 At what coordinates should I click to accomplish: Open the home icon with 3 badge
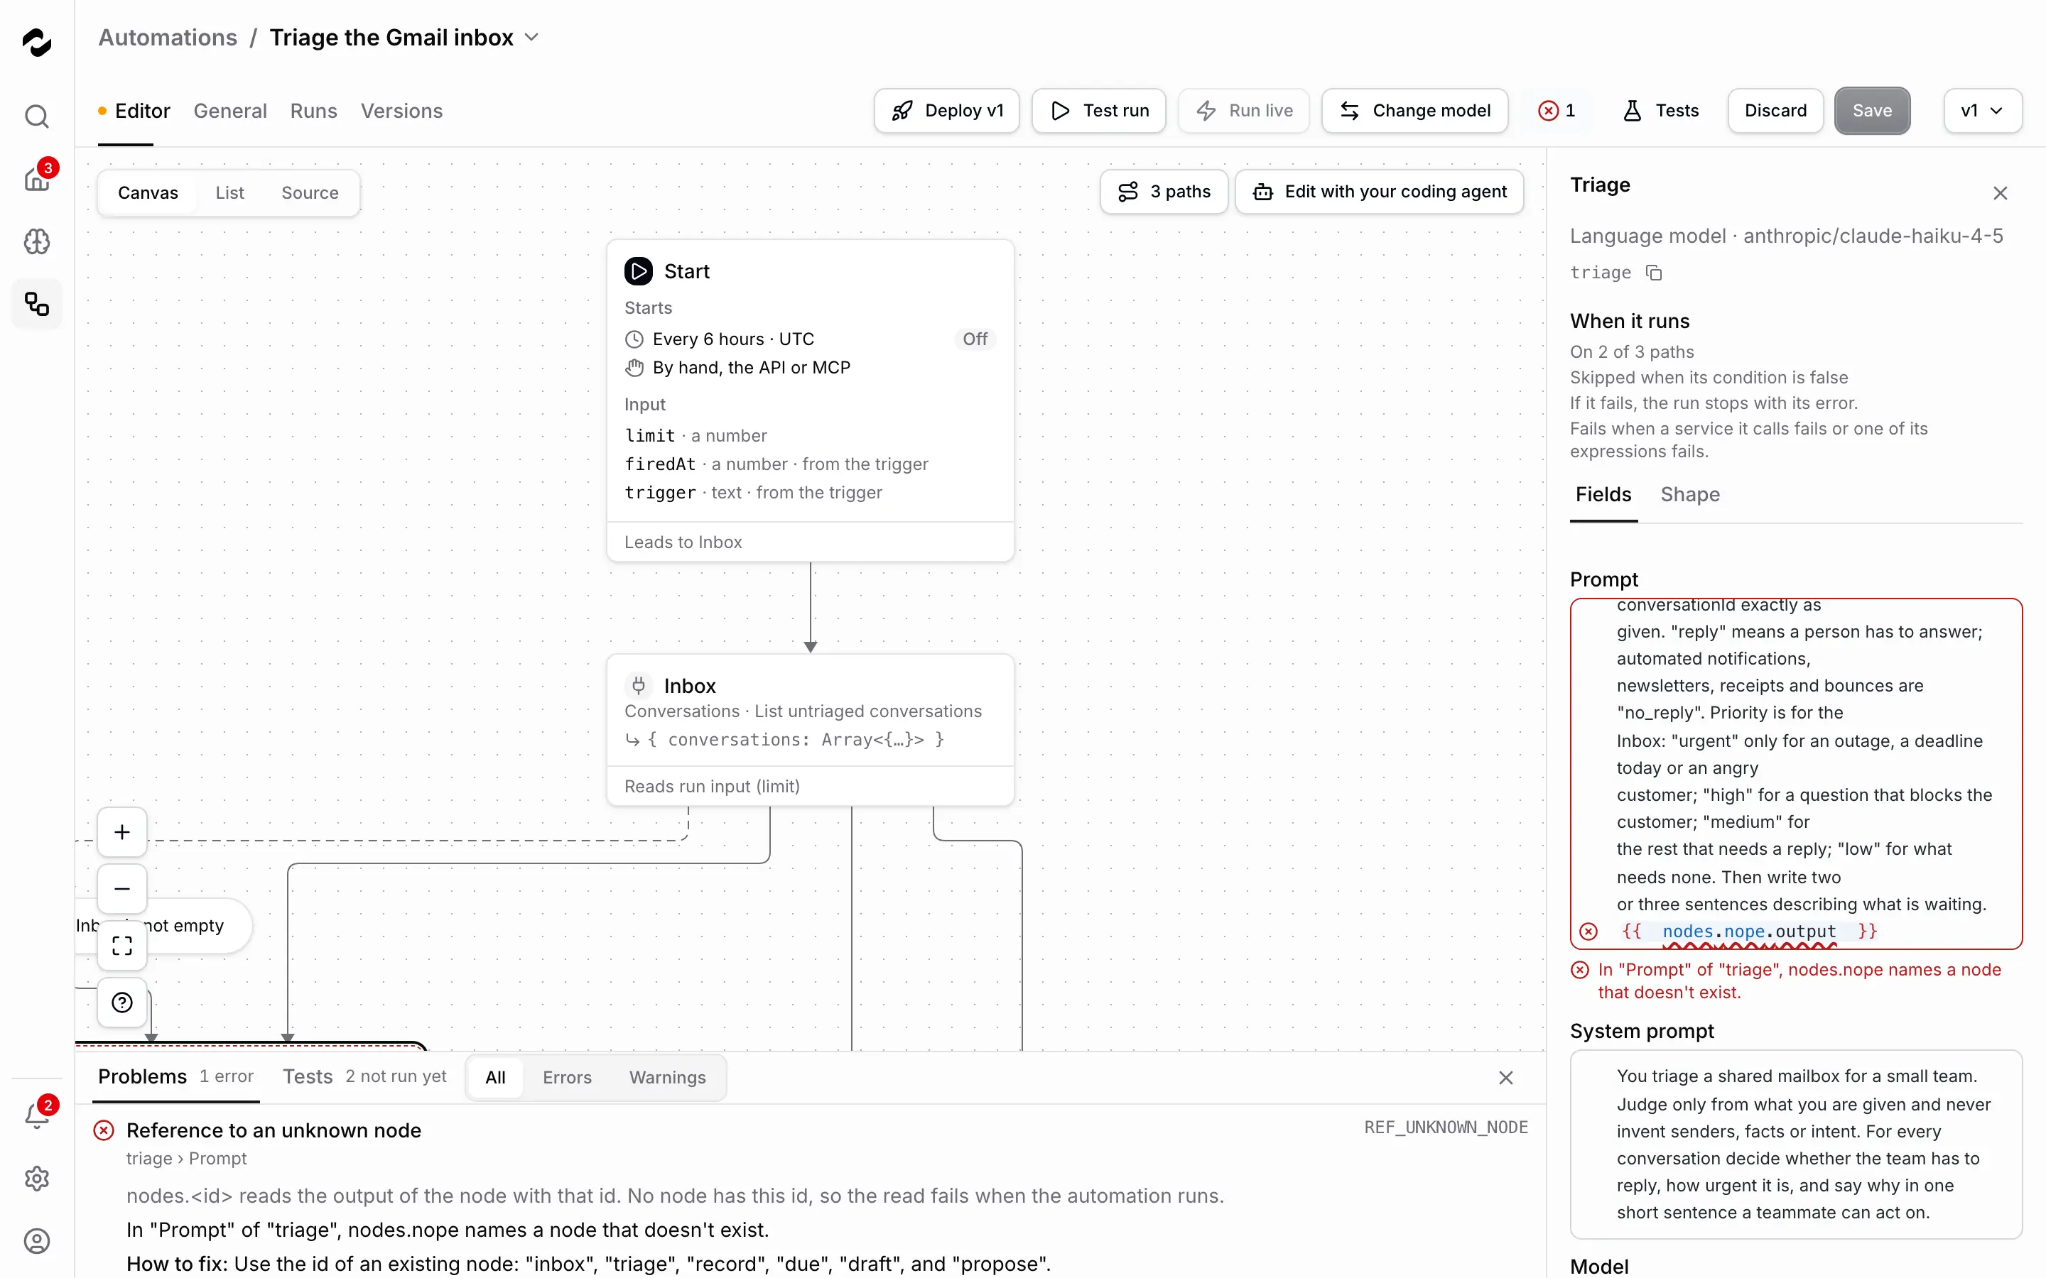tap(36, 178)
